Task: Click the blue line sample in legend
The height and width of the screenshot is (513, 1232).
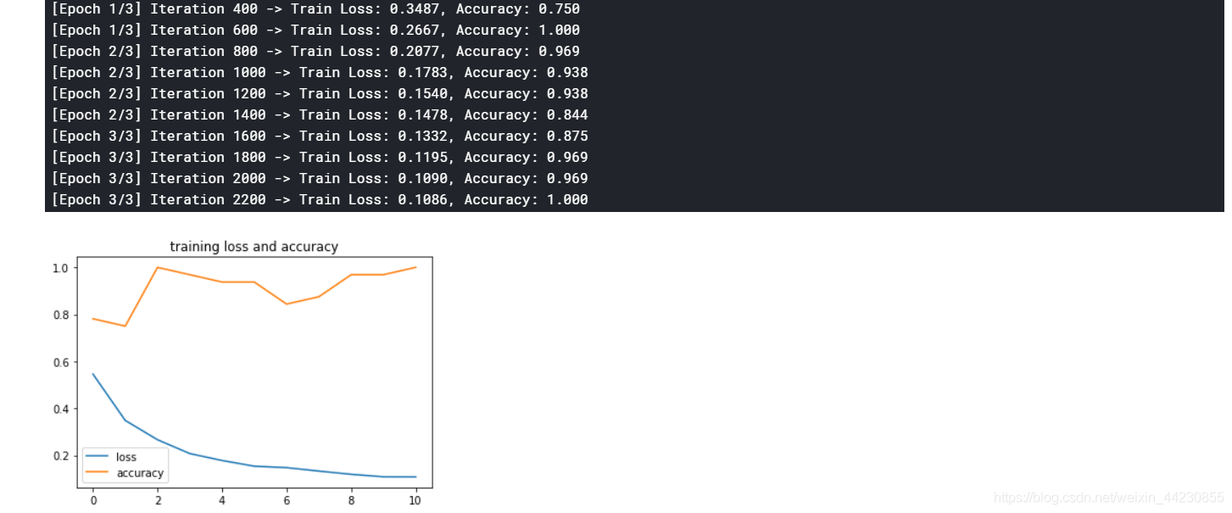Action: (x=98, y=457)
